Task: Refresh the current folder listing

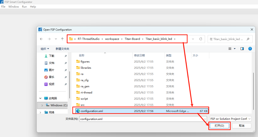Action: [x=200, y=39]
